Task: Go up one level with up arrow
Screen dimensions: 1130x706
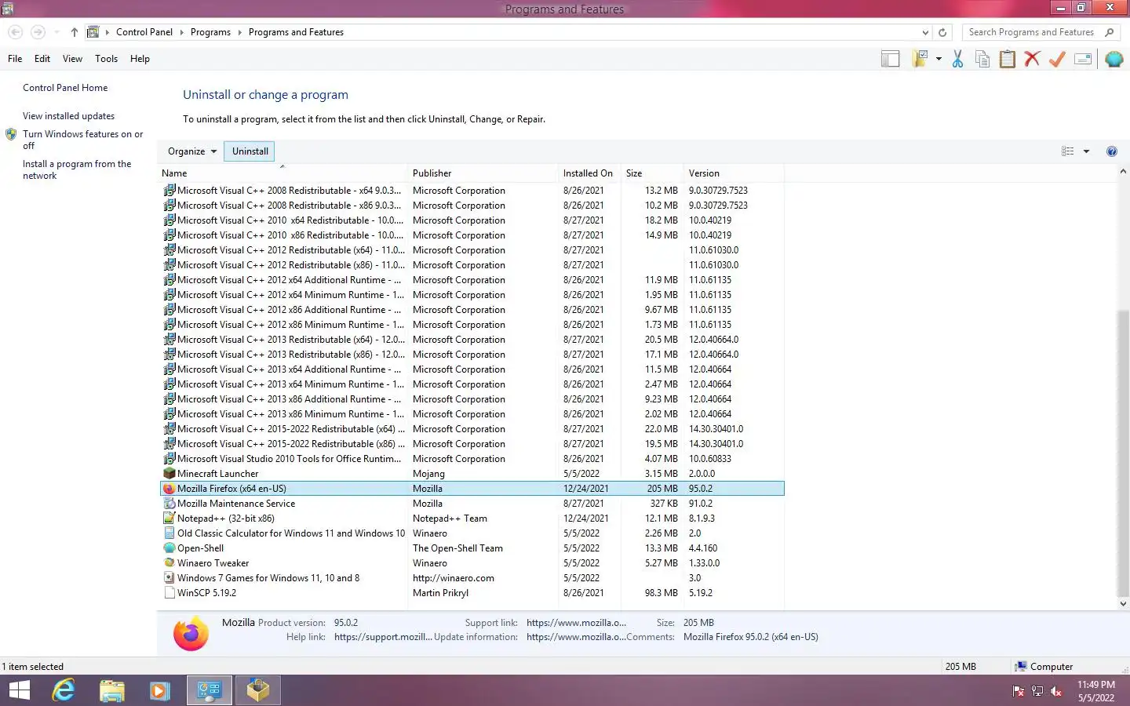Action: click(x=74, y=32)
